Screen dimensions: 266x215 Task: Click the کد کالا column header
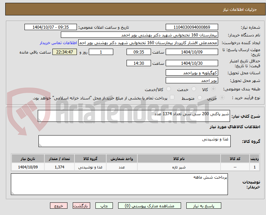(235, 159)
